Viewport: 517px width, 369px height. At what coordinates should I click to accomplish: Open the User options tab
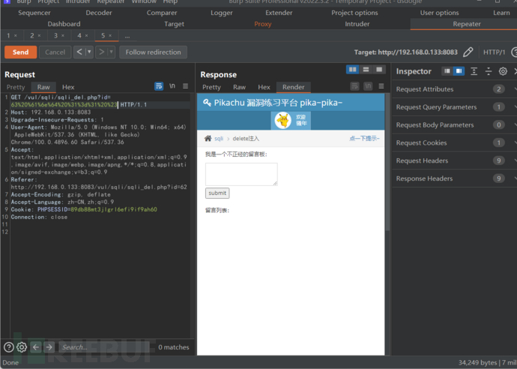(439, 13)
